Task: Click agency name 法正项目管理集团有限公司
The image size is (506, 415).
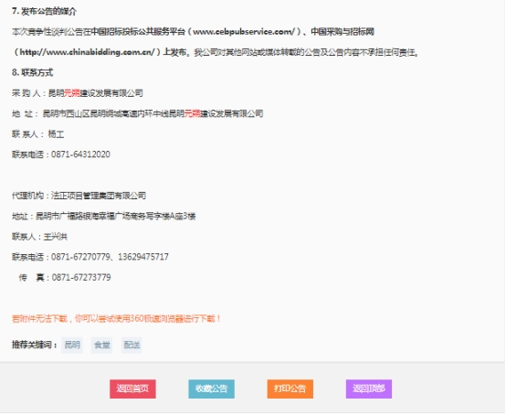Action: click(99, 196)
